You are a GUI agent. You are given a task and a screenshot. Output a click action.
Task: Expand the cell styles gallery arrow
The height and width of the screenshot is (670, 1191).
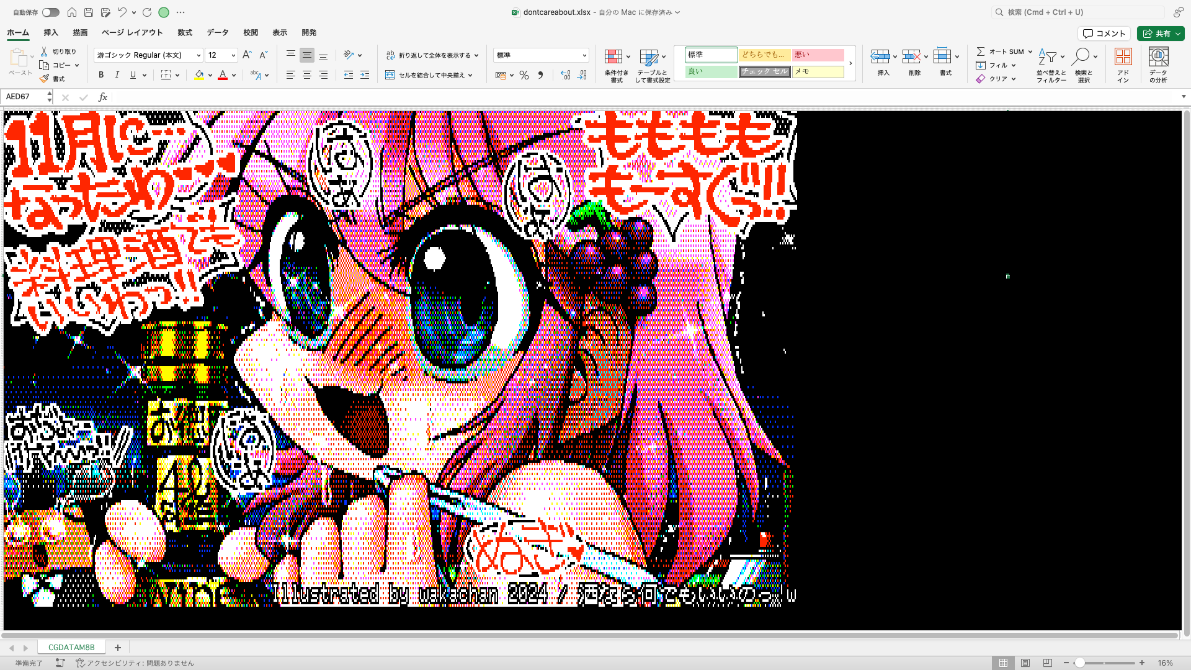pyautogui.click(x=850, y=63)
